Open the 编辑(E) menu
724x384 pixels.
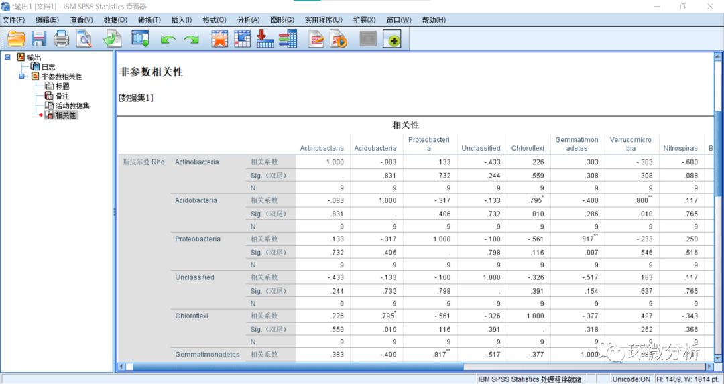pos(48,20)
